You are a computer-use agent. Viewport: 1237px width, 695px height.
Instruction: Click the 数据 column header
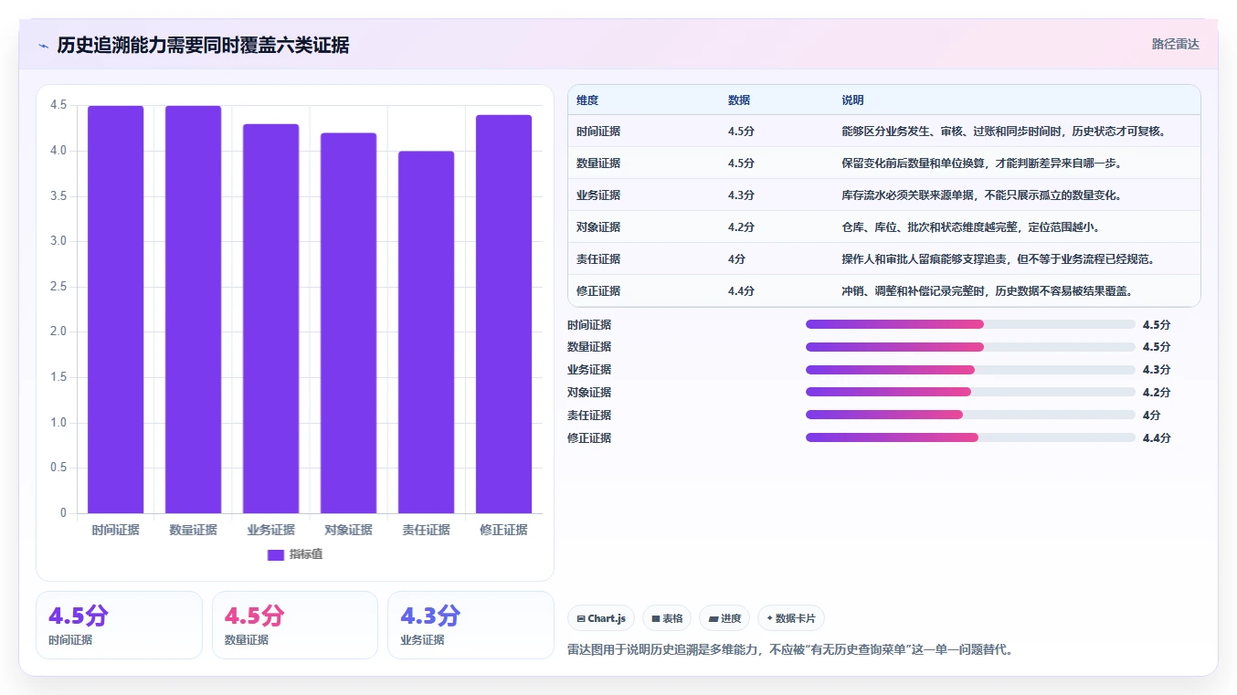[x=739, y=100]
